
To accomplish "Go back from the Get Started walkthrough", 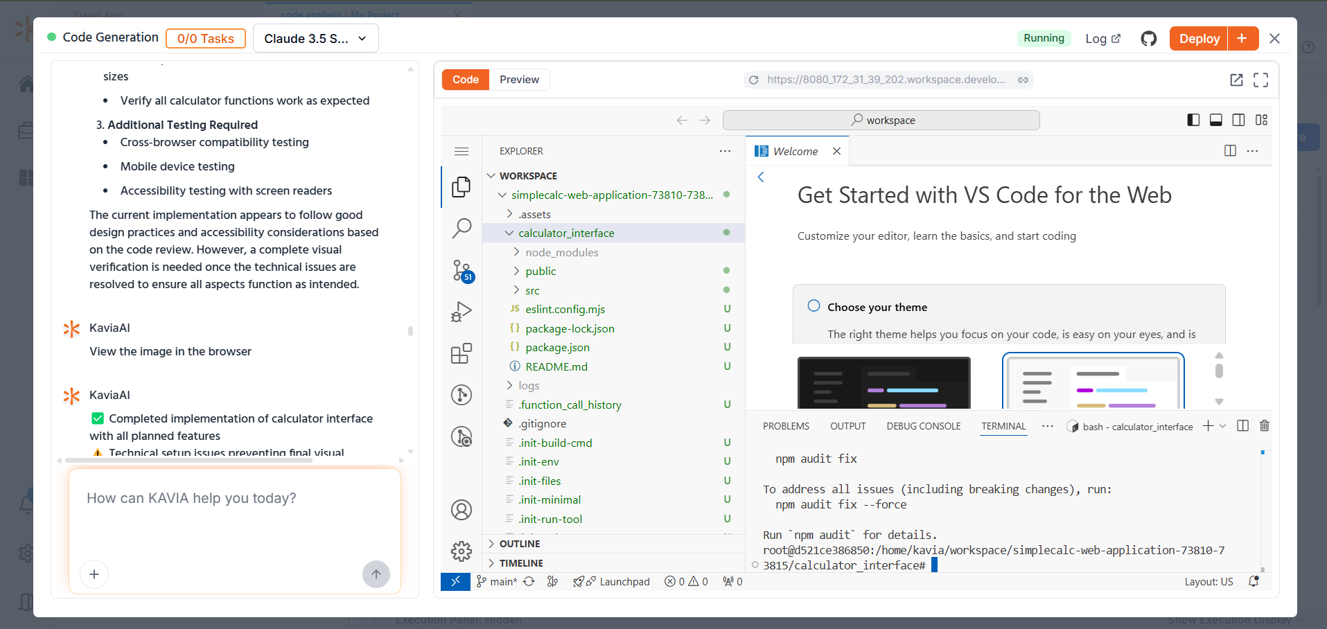I will click(761, 177).
